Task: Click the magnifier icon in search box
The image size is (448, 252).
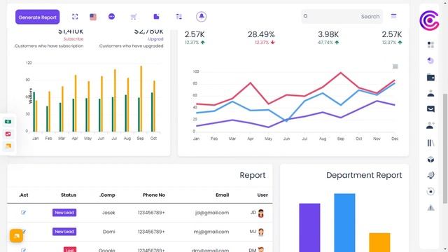Action: [305, 16]
